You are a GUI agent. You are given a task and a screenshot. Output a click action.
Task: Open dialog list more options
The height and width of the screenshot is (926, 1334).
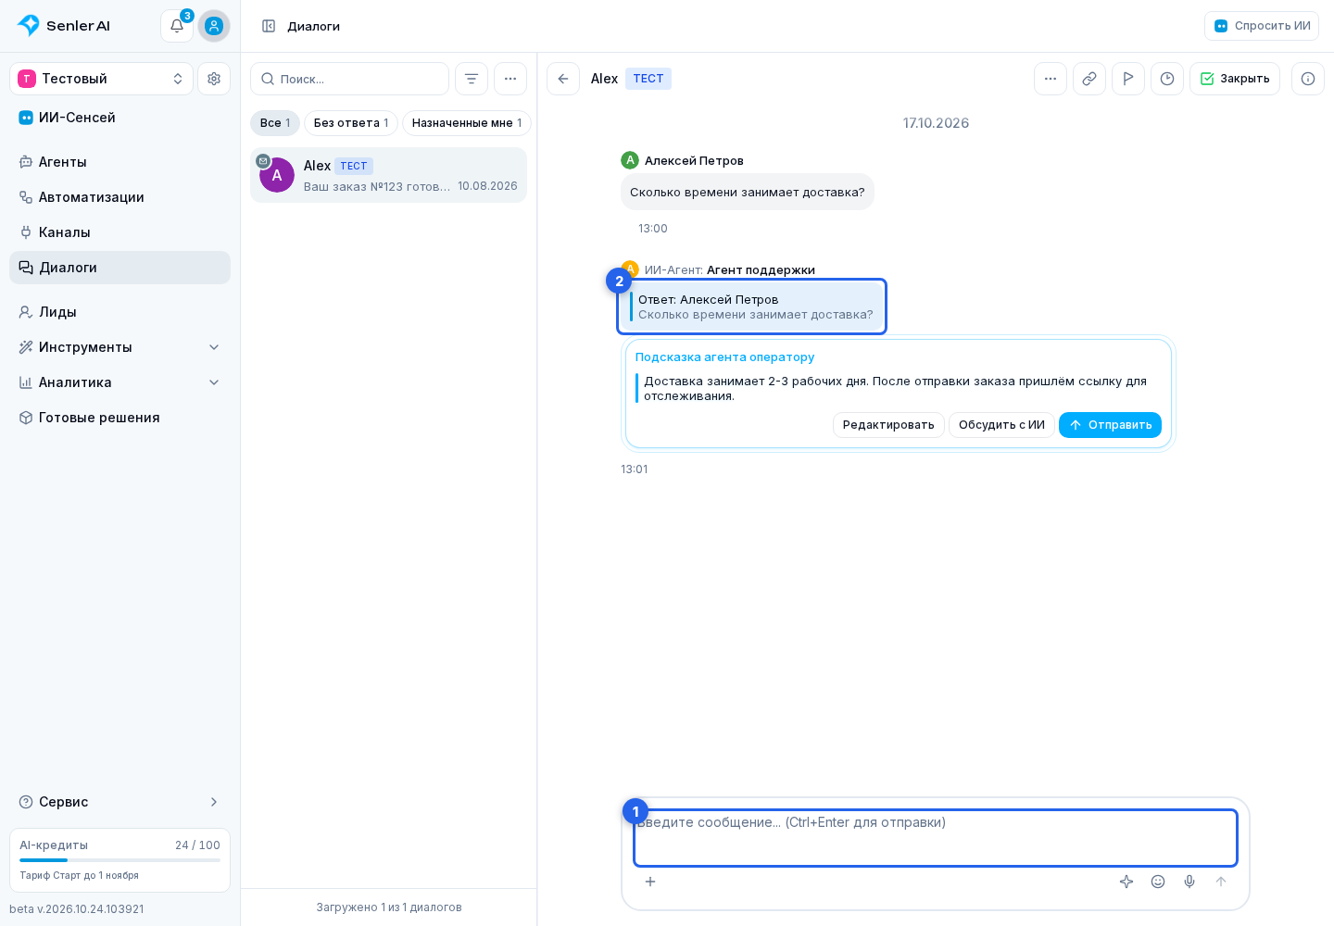510,79
